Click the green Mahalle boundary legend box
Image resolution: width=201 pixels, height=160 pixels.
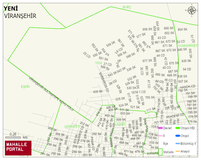[160, 152]
